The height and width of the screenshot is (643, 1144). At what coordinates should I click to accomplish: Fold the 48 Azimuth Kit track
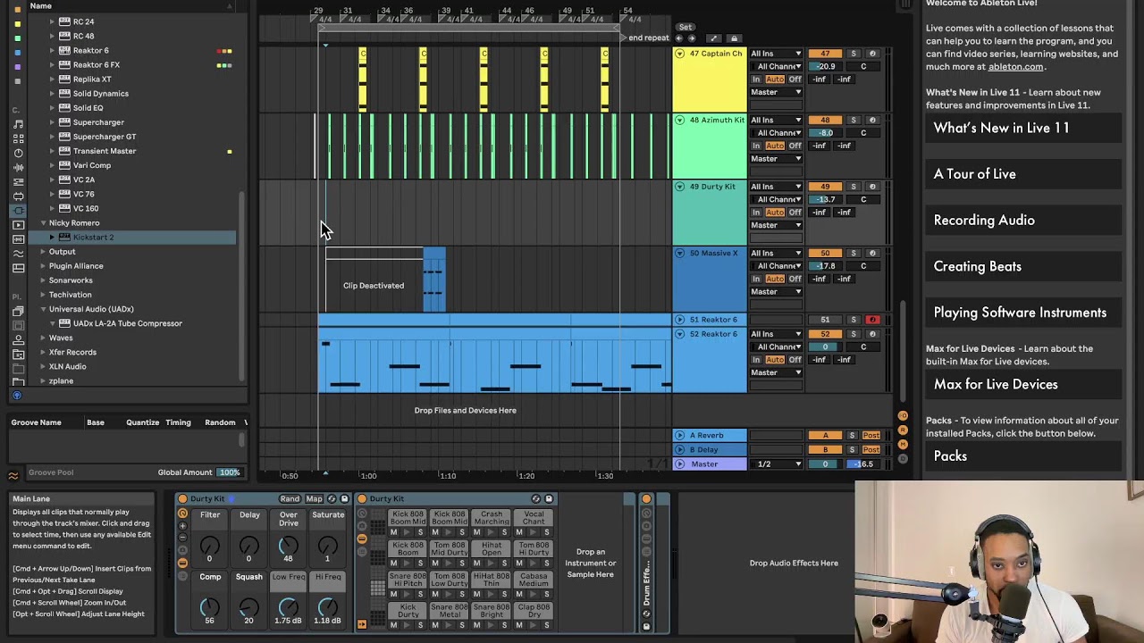coord(680,120)
